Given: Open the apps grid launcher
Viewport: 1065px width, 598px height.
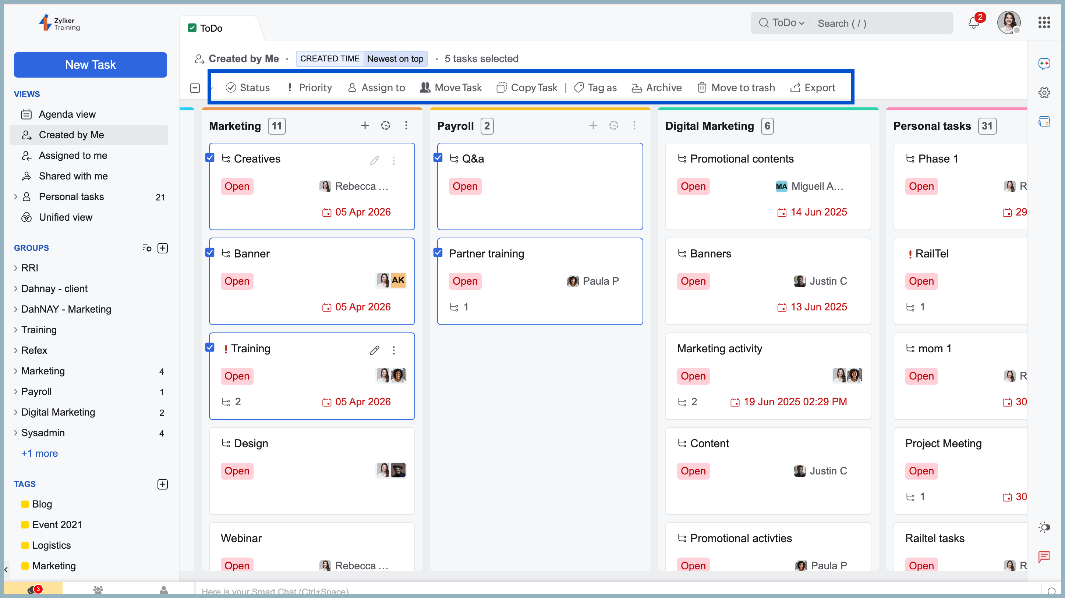Looking at the screenshot, I should tap(1044, 23).
